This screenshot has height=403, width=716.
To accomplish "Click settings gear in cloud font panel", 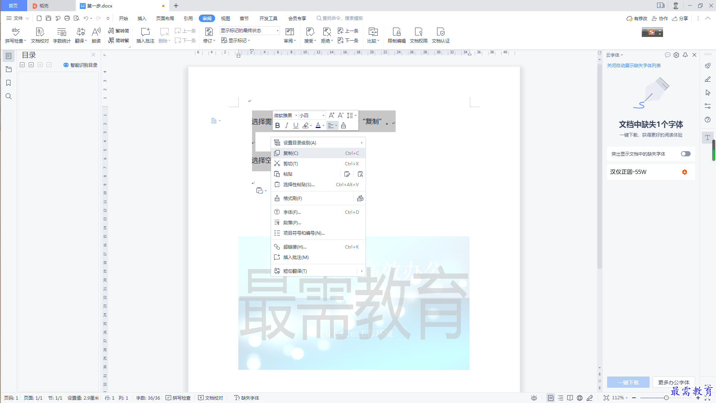I will [x=676, y=55].
